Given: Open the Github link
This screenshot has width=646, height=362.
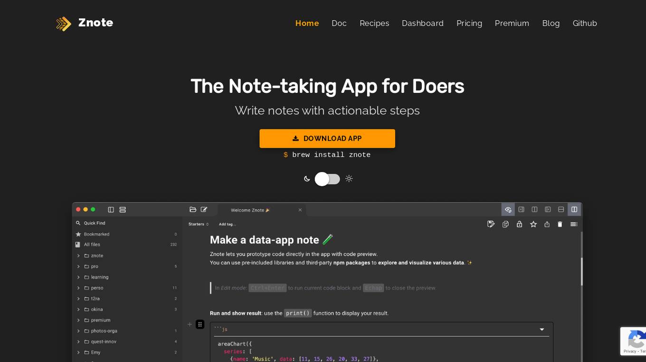Looking at the screenshot, I should coord(585,23).
